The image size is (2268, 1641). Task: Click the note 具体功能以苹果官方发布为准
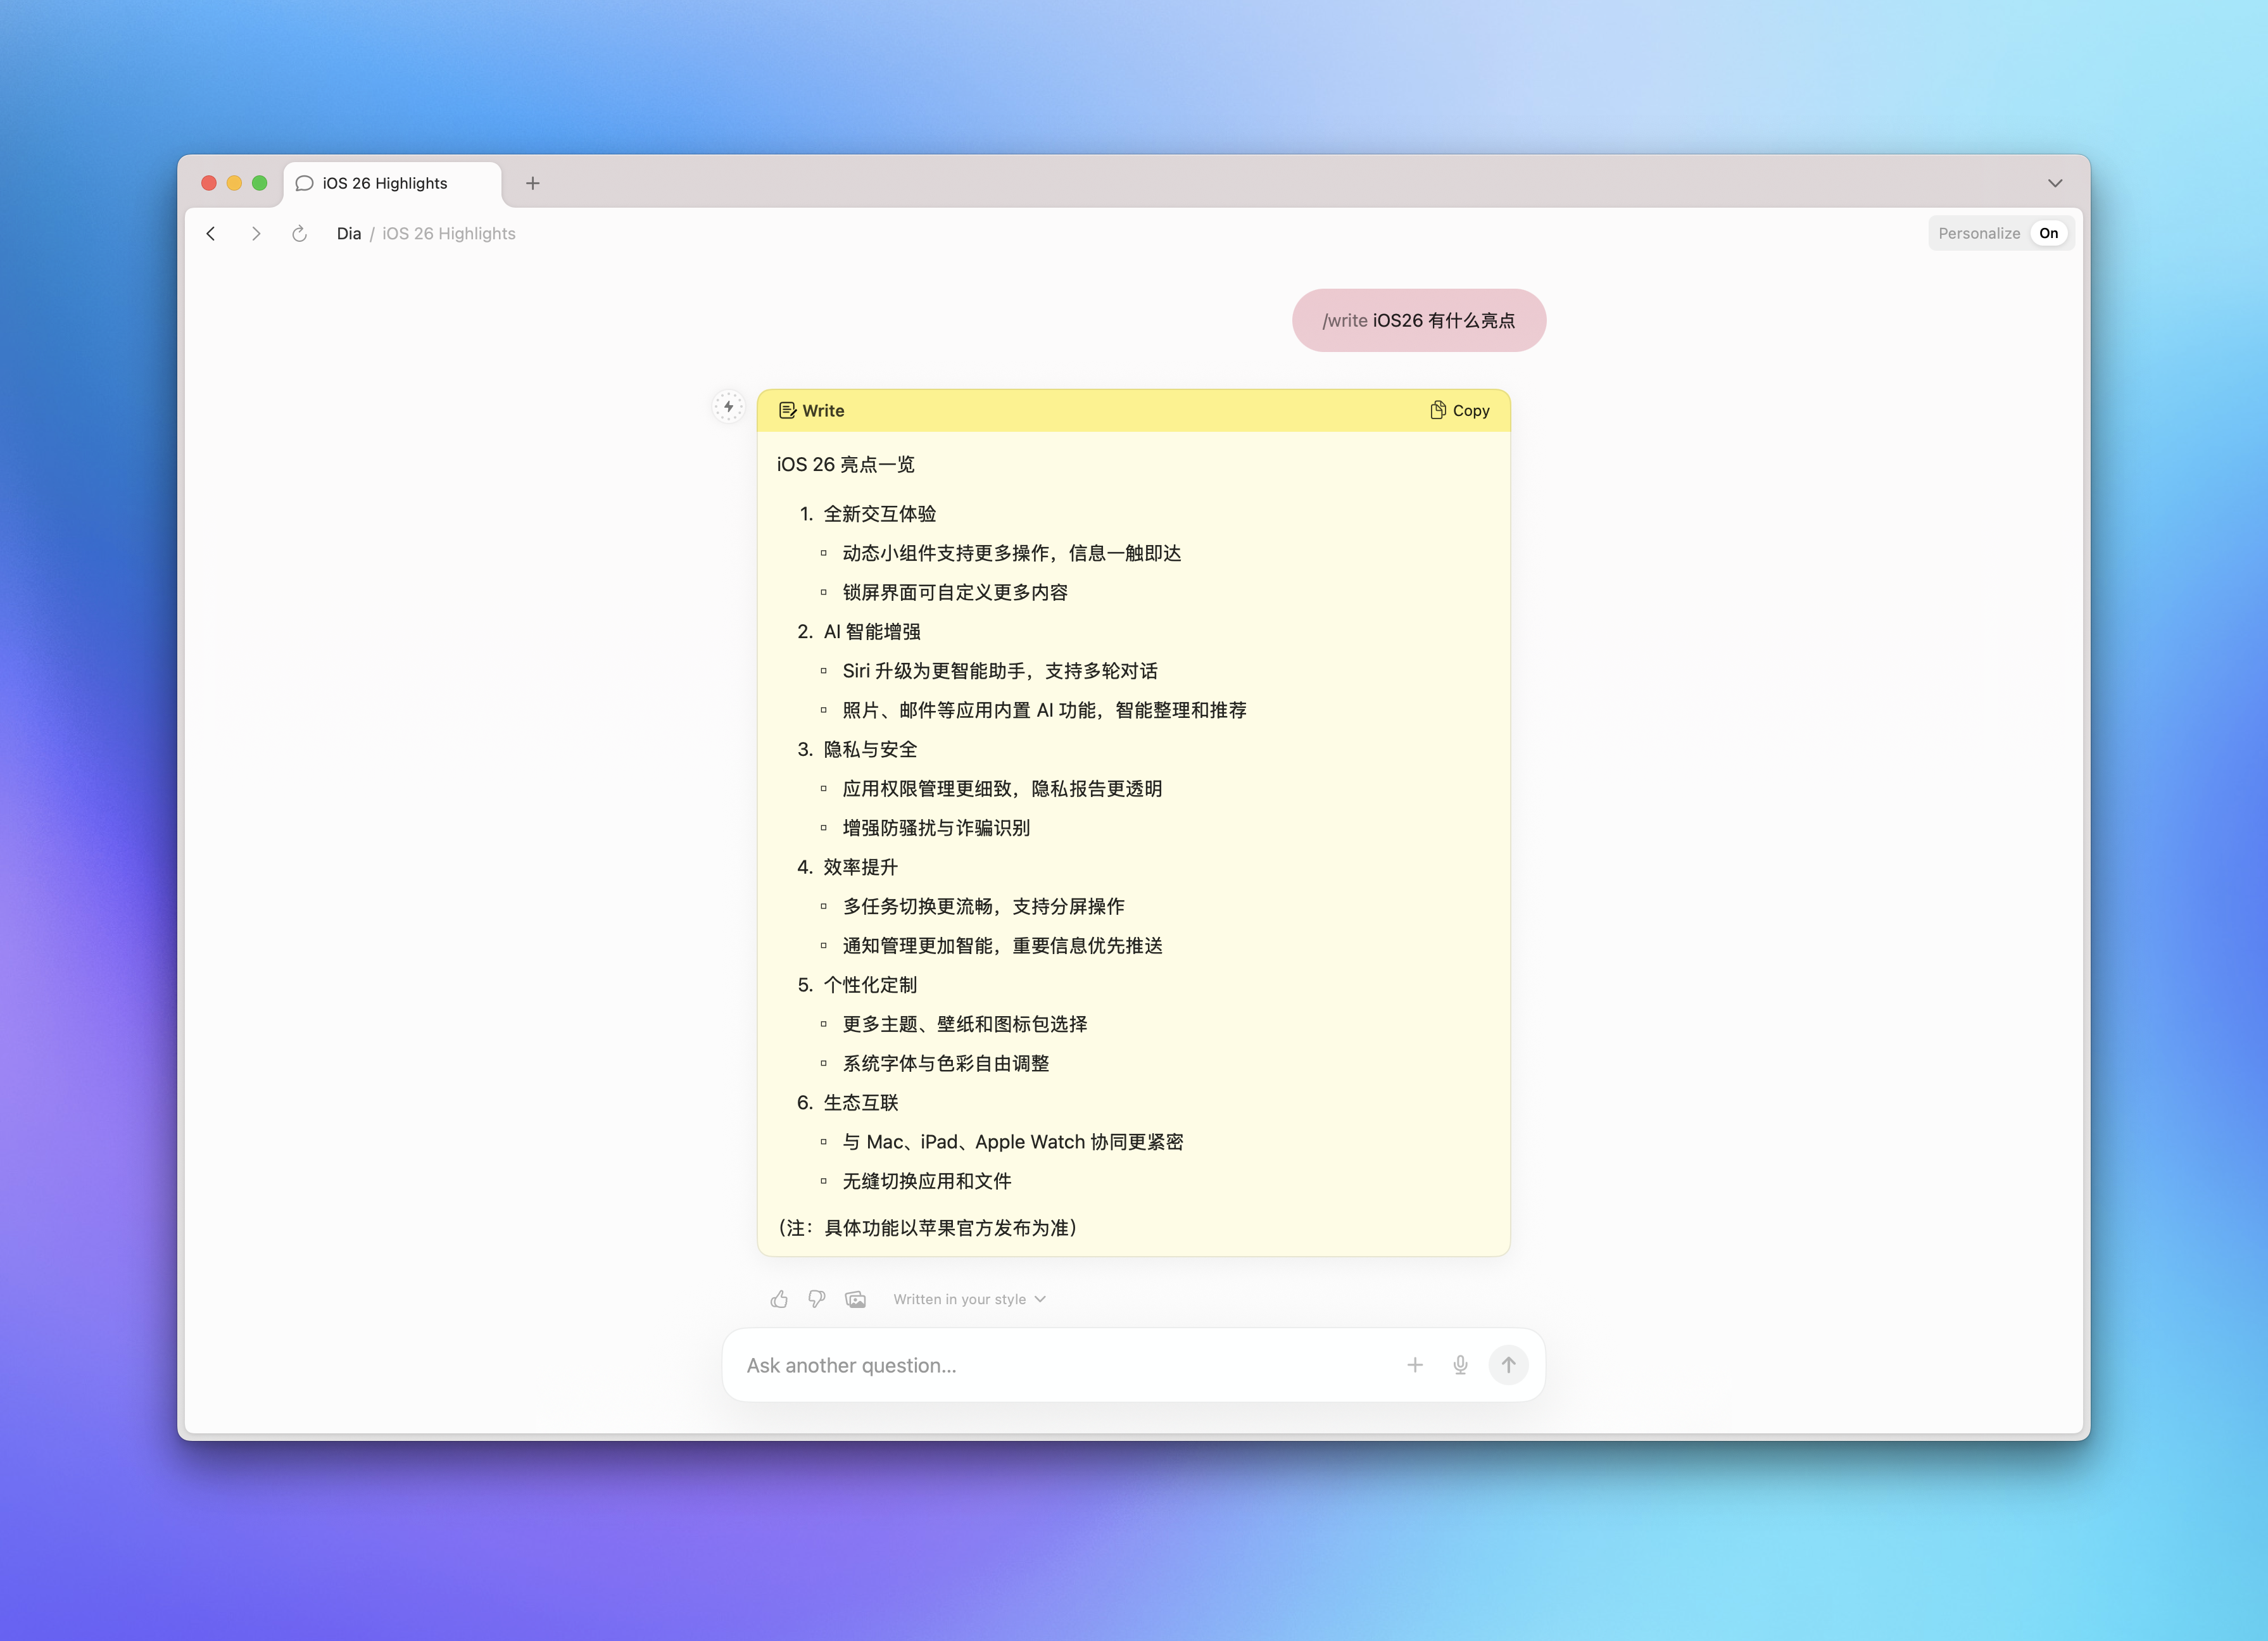point(927,1228)
